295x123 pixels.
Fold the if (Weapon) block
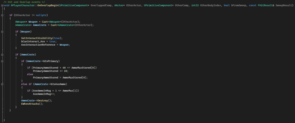(x=2, y=31)
